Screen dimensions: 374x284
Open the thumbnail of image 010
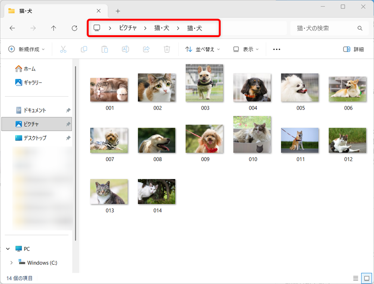252,135
